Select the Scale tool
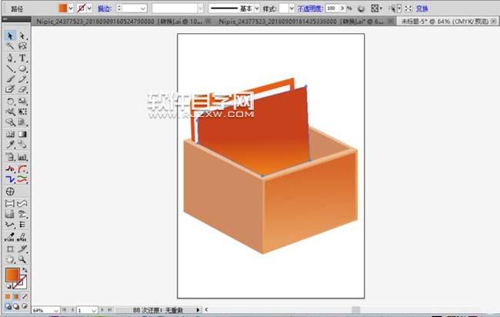 (22, 102)
